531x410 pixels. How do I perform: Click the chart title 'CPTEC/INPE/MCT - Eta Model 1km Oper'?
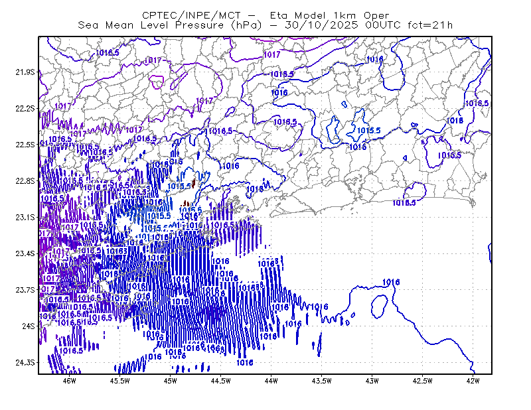[x=265, y=15]
